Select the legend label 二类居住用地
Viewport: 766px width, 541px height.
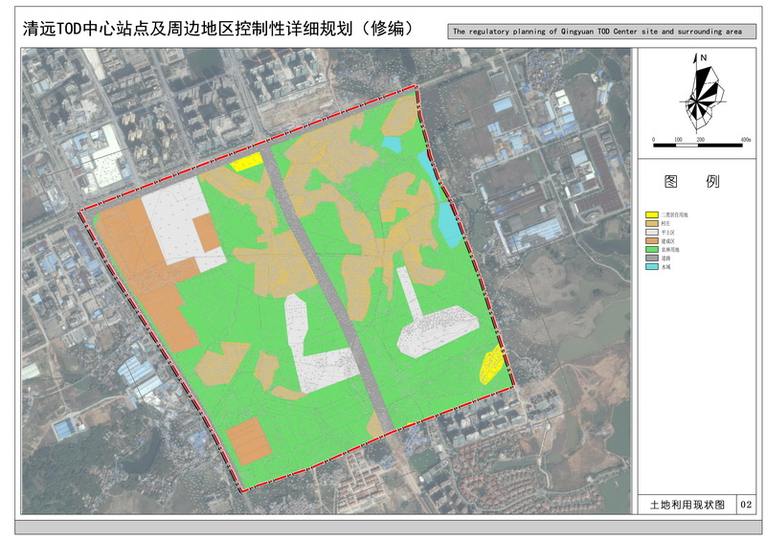pyautogui.click(x=675, y=214)
